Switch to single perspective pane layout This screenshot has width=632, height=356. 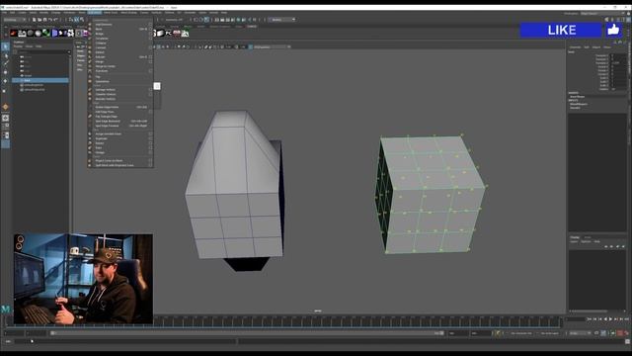coord(5,119)
